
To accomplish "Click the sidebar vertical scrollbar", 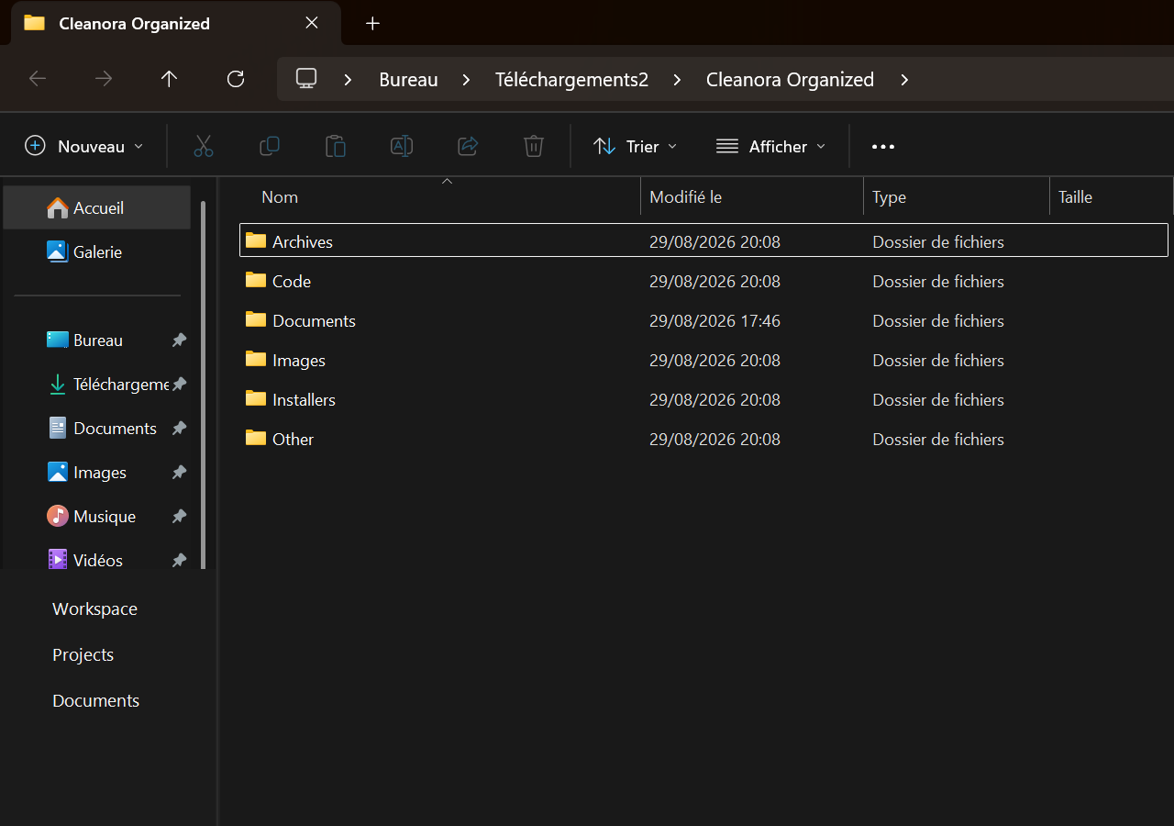I will coord(203,385).
